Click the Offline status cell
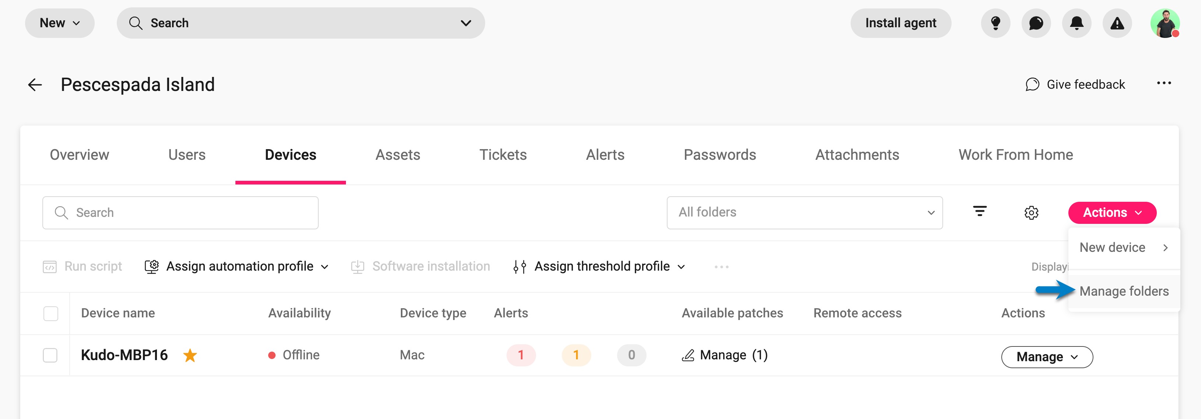 pyautogui.click(x=294, y=355)
